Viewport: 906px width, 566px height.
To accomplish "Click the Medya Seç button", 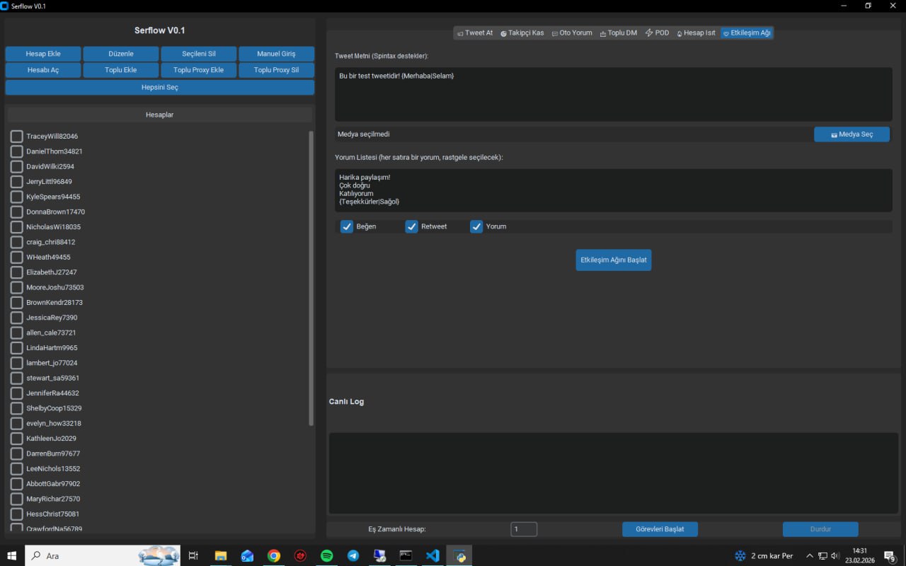I will pyautogui.click(x=851, y=134).
